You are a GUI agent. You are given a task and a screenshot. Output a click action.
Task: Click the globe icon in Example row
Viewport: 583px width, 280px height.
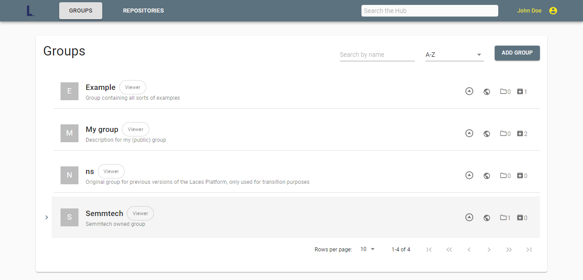[487, 92]
